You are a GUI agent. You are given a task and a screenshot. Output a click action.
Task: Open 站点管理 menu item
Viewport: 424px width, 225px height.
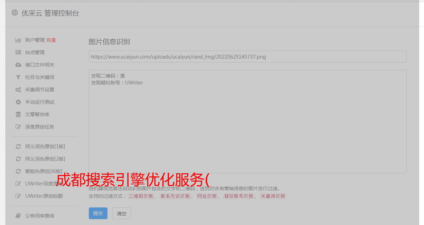35,52
